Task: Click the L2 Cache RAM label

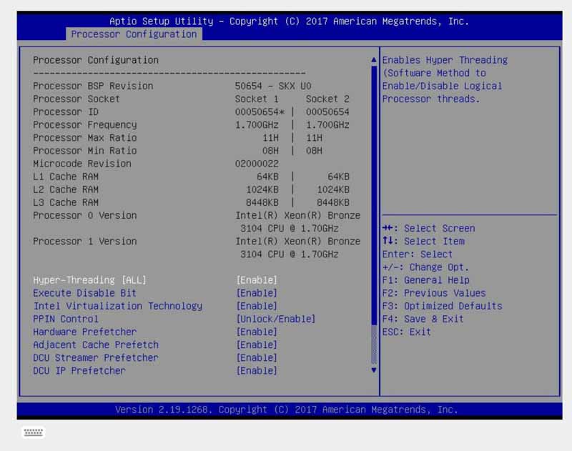Action: (x=66, y=189)
